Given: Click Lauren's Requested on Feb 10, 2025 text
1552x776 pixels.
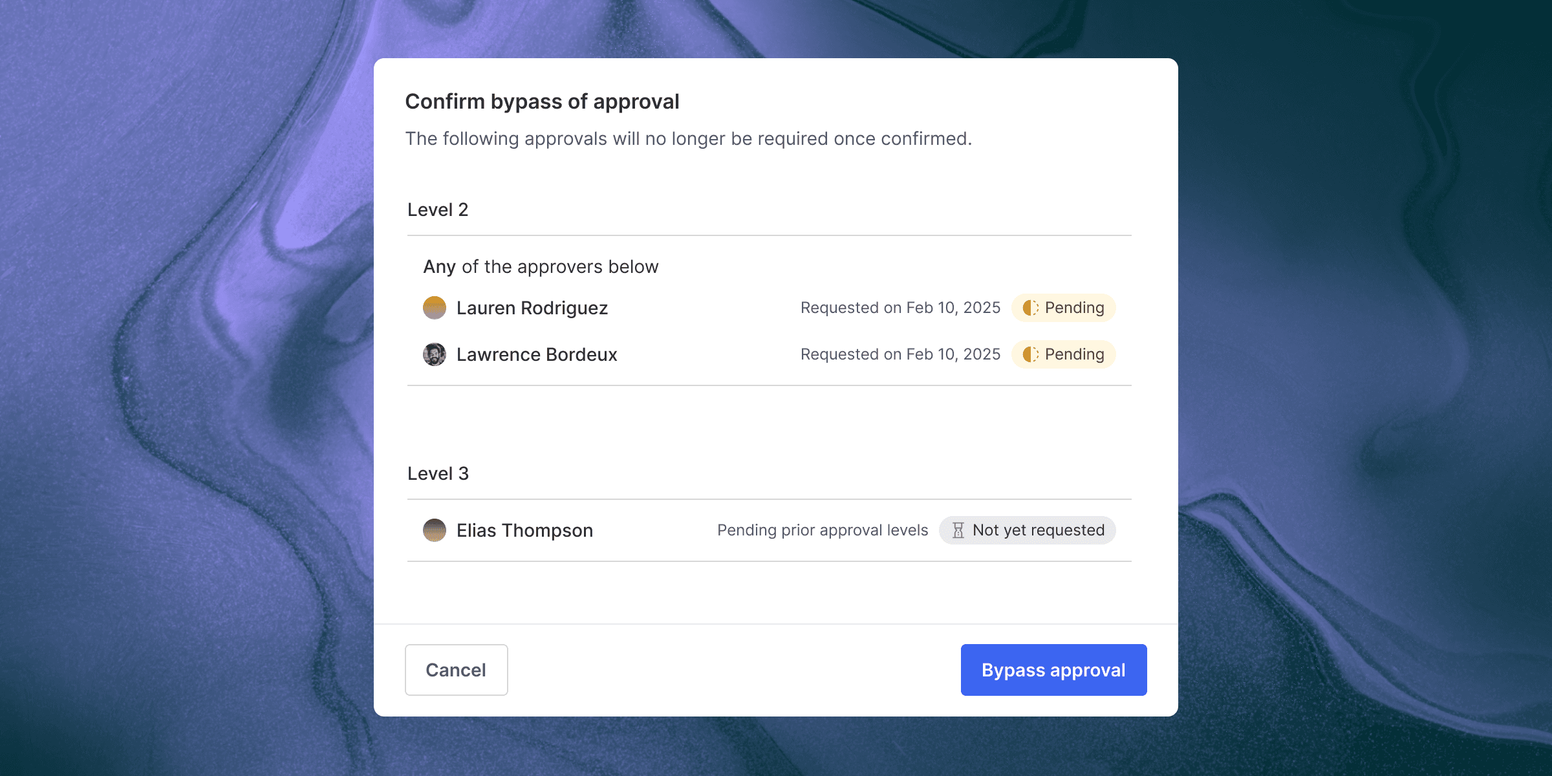Looking at the screenshot, I should click(x=900, y=308).
